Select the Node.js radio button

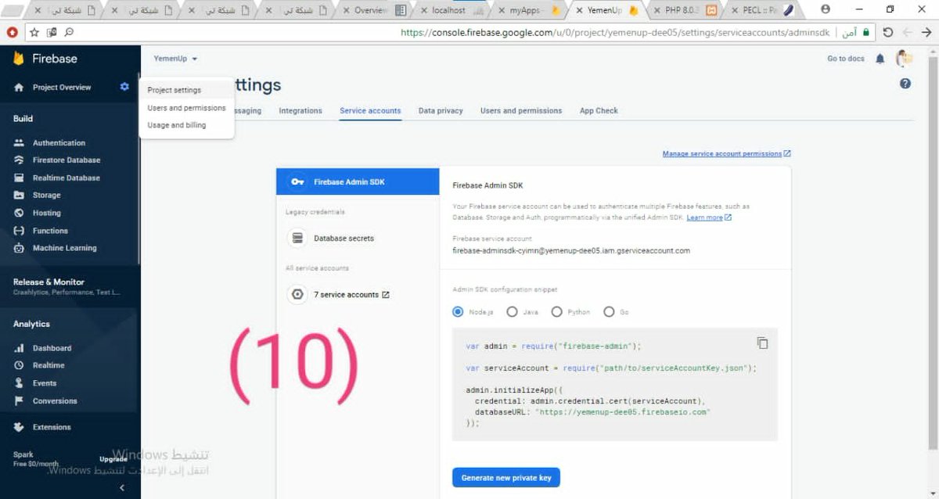coord(458,311)
